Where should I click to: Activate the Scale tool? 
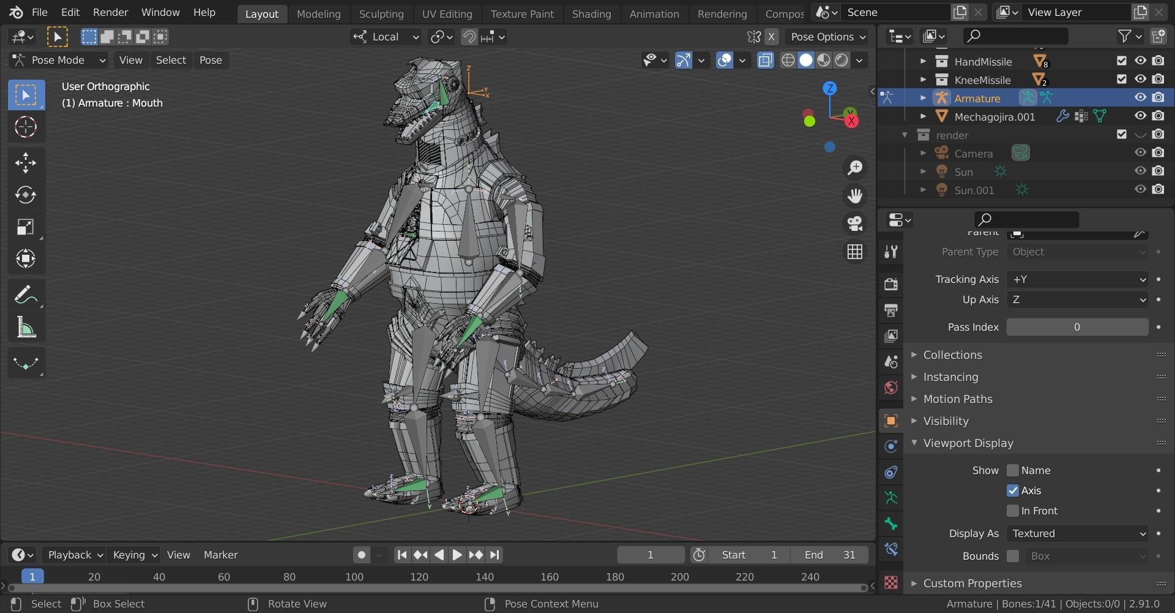click(26, 227)
